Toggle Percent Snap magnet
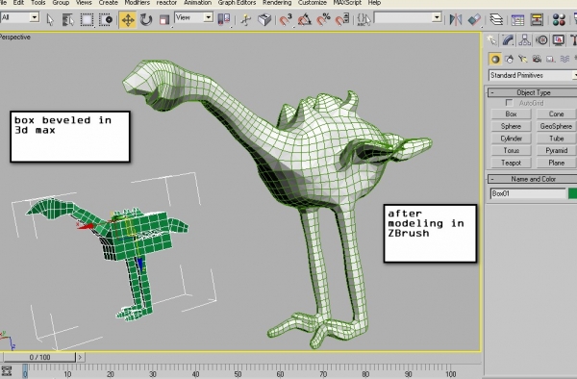Viewport: 577px width, 379px height. (324, 19)
